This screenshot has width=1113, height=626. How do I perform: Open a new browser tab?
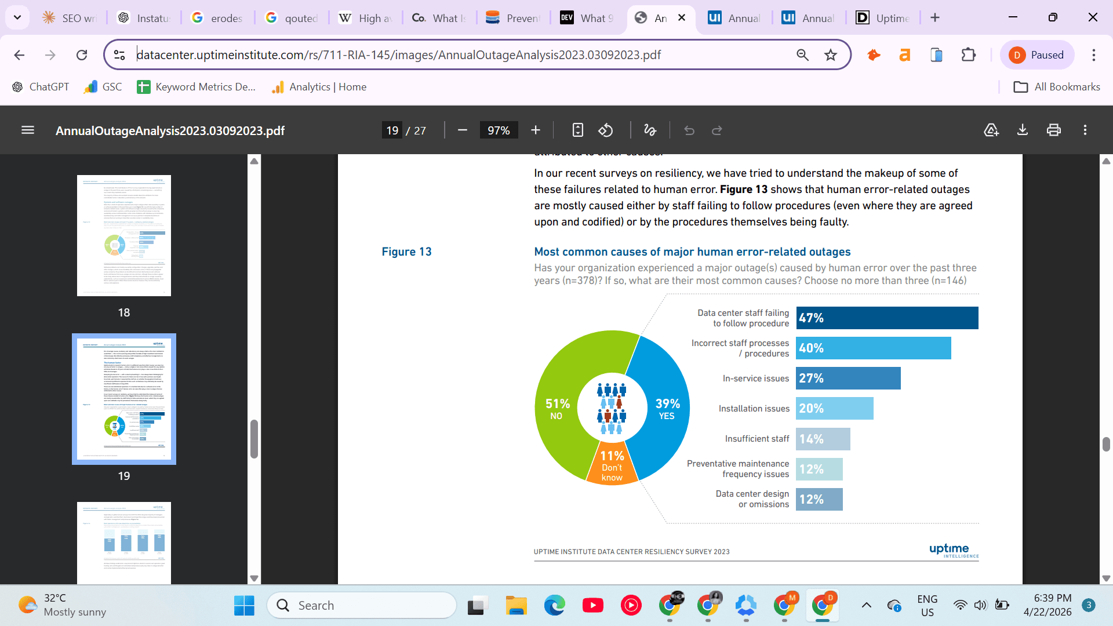935,18
